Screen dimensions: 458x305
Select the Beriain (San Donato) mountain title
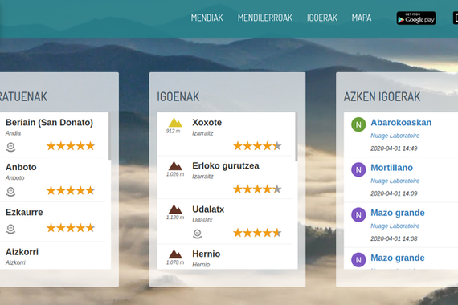pyautogui.click(x=49, y=122)
